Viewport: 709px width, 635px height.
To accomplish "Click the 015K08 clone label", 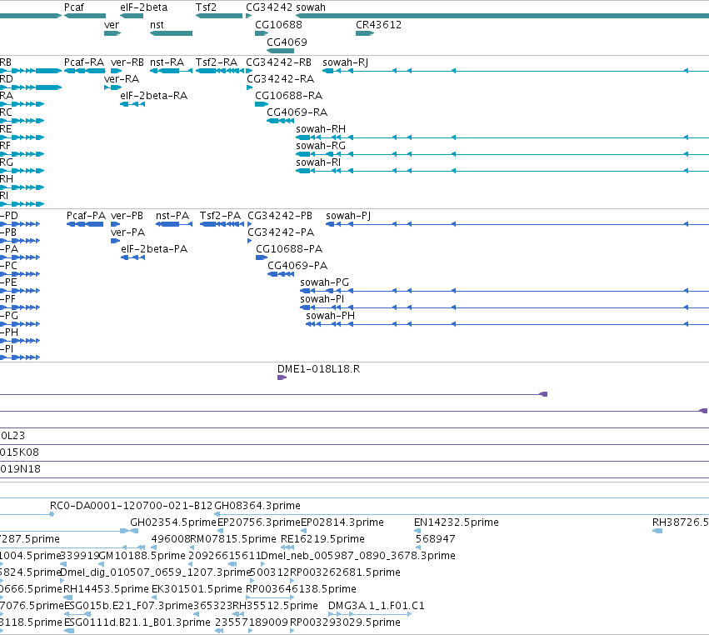I will tap(19, 452).
